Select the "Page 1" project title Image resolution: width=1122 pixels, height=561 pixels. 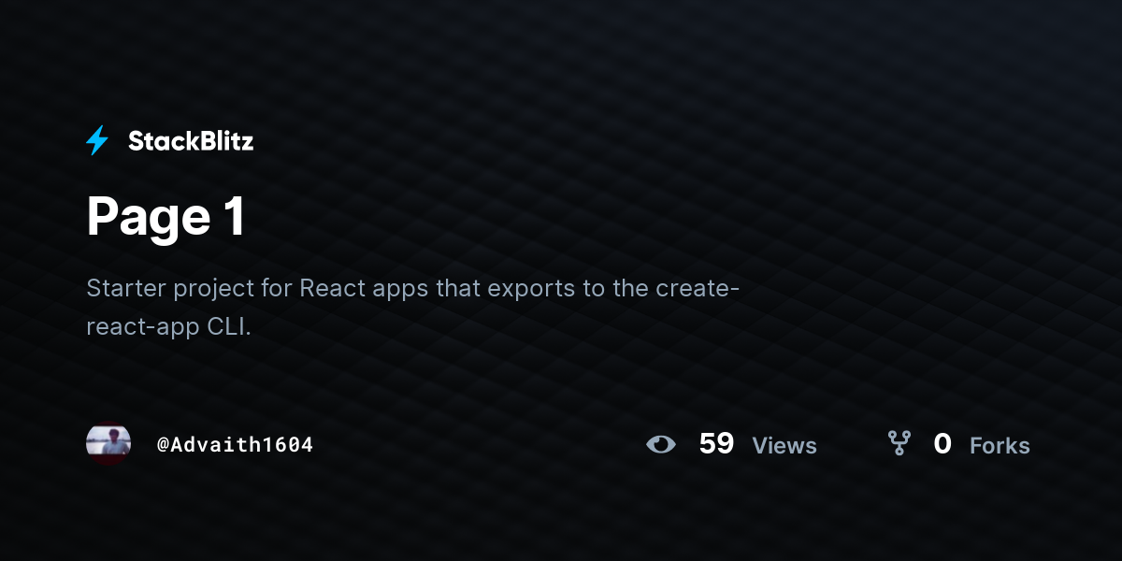[x=166, y=217]
